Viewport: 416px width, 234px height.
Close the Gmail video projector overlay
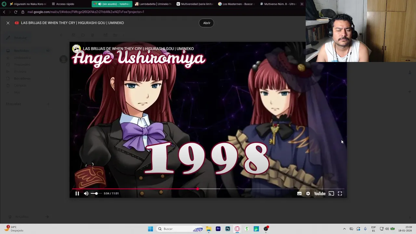pos(8,23)
